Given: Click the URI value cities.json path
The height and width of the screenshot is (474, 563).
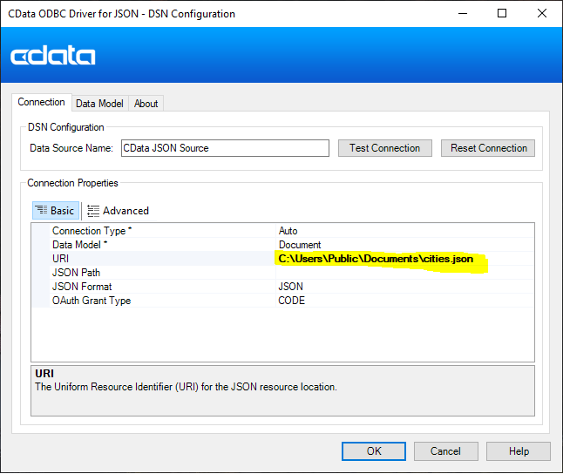Looking at the screenshot, I should pyautogui.click(x=376, y=259).
